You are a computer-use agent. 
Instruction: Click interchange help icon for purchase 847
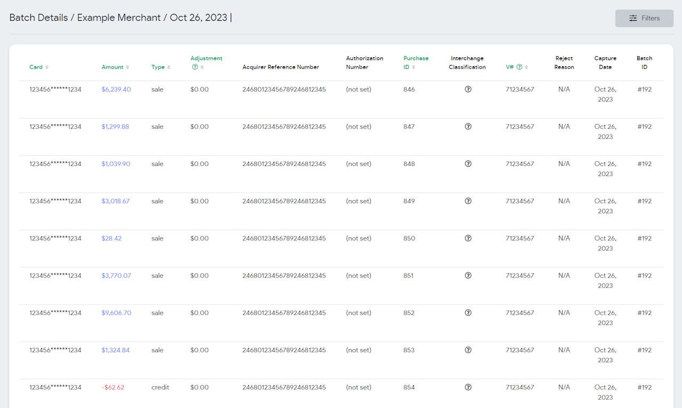[468, 127]
